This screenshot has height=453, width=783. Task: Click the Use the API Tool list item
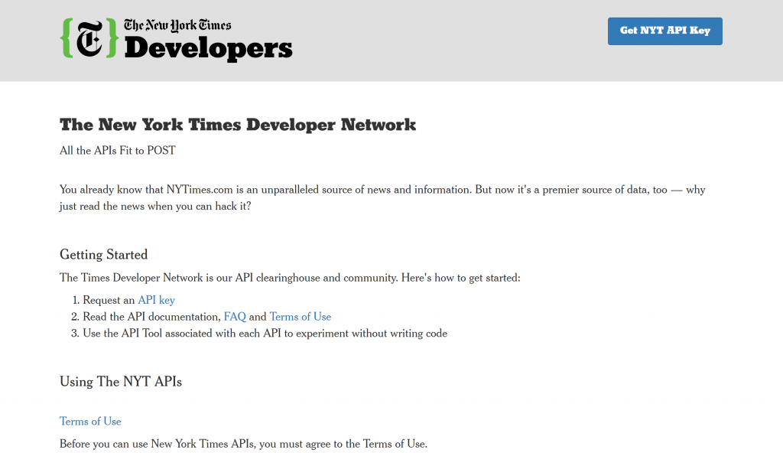click(265, 334)
